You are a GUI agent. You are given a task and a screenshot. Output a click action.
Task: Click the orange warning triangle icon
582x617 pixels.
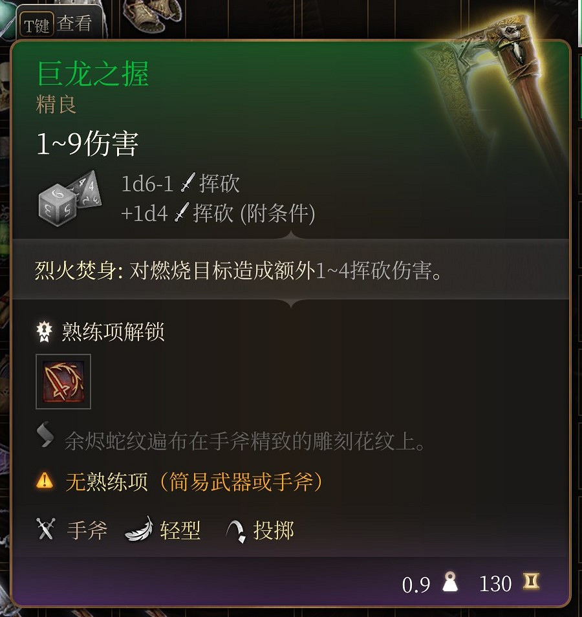click(x=45, y=481)
